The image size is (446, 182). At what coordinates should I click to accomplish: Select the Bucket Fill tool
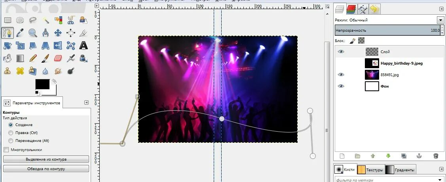click(8, 58)
